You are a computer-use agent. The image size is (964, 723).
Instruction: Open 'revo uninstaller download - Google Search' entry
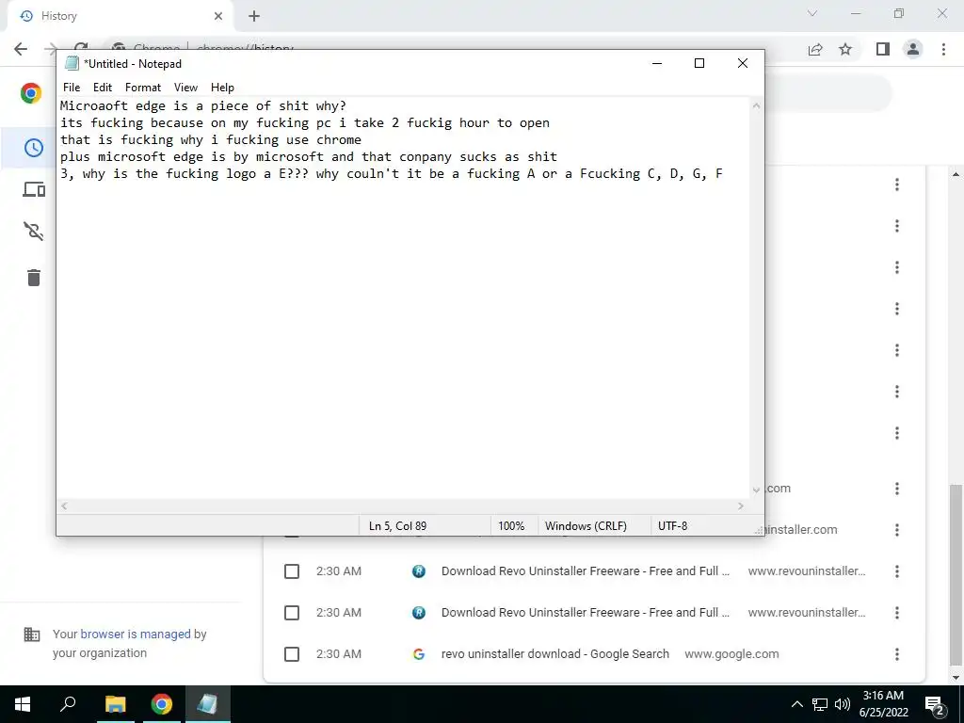(555, 654)
